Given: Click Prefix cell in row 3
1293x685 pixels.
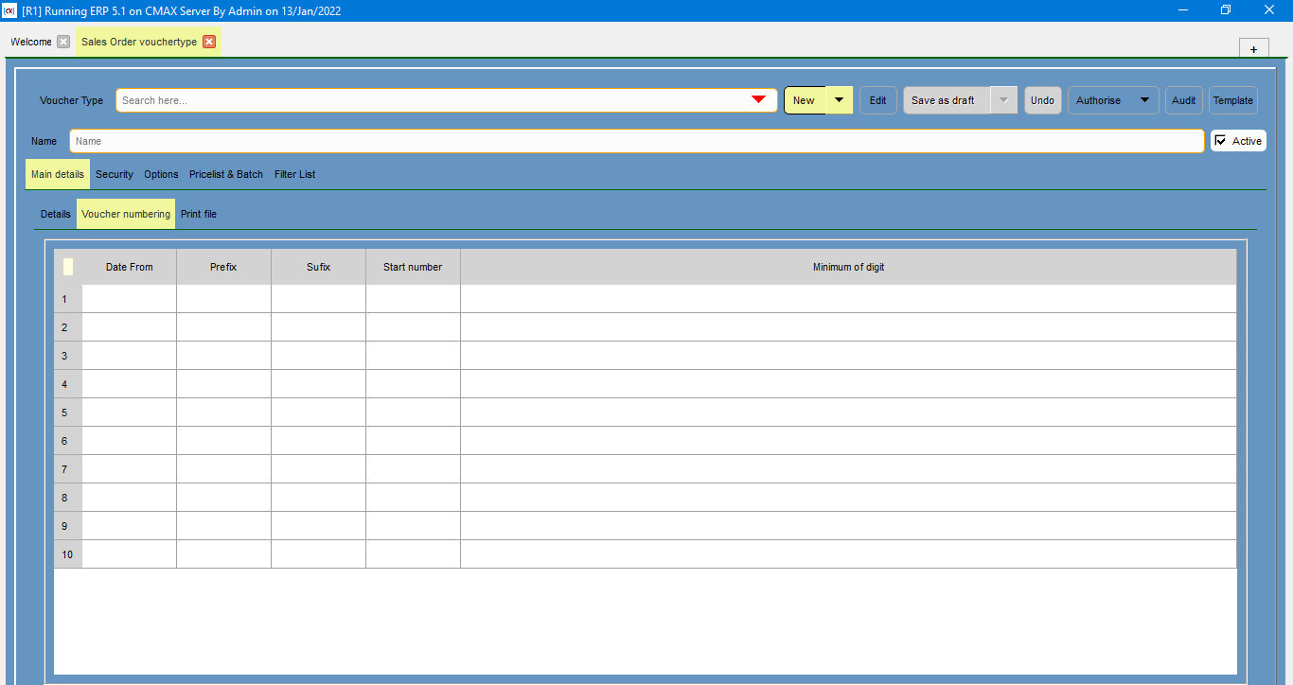Looking at the screenshot, I should pos(223,356).
